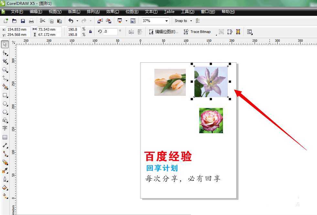
Task: Expand the Snap to dropdown
Action: click(x=191, y=20)
